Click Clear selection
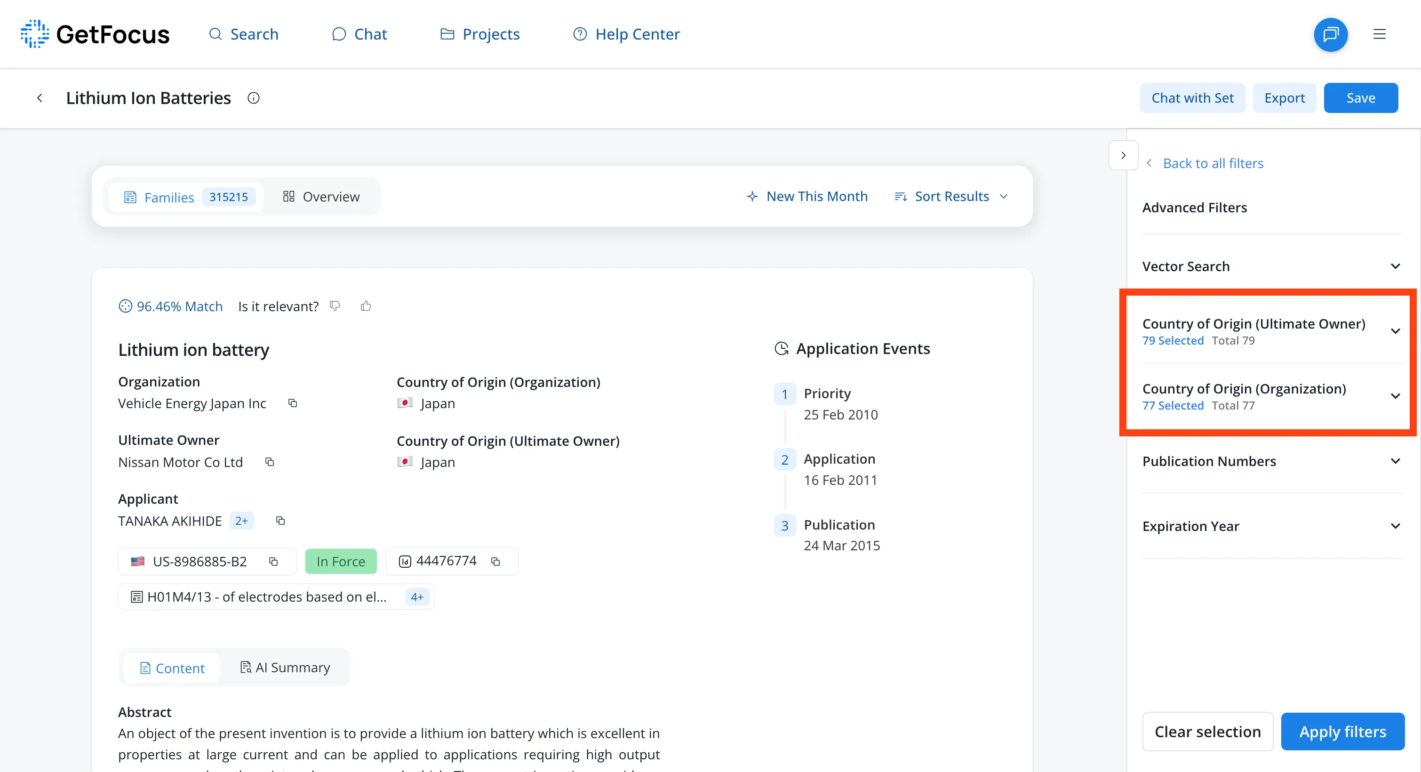This screenshot has height=772, width=1421. [1207, 731]
